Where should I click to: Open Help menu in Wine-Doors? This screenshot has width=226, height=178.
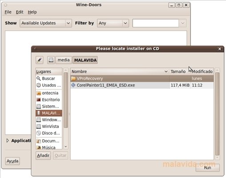pyautogui.click(x=32, y=12)
